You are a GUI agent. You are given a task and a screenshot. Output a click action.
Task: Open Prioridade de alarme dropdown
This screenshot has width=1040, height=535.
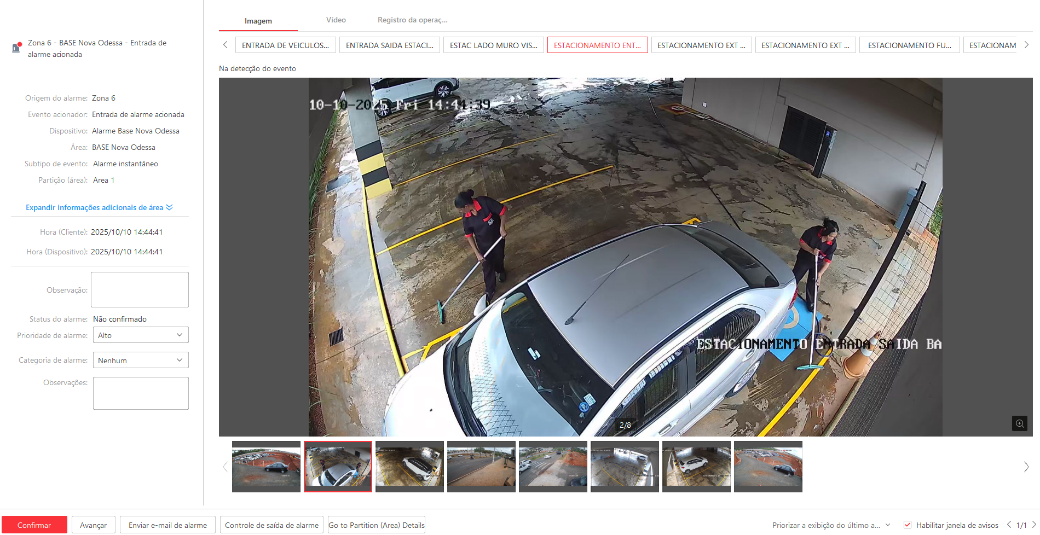[140, 335]
